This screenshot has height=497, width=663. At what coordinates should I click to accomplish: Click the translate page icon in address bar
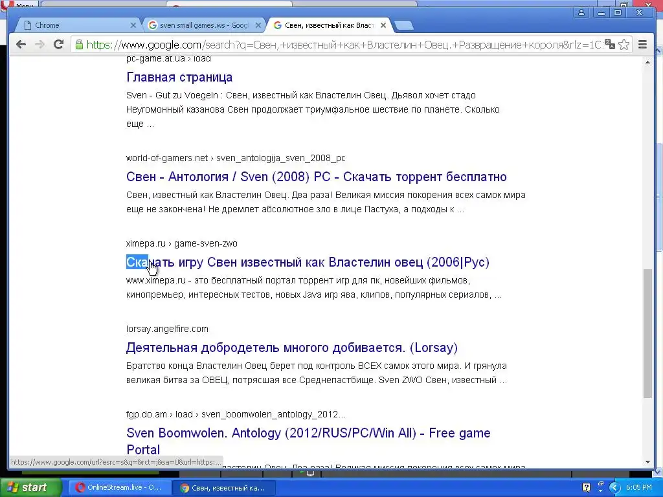coord(610,45)
